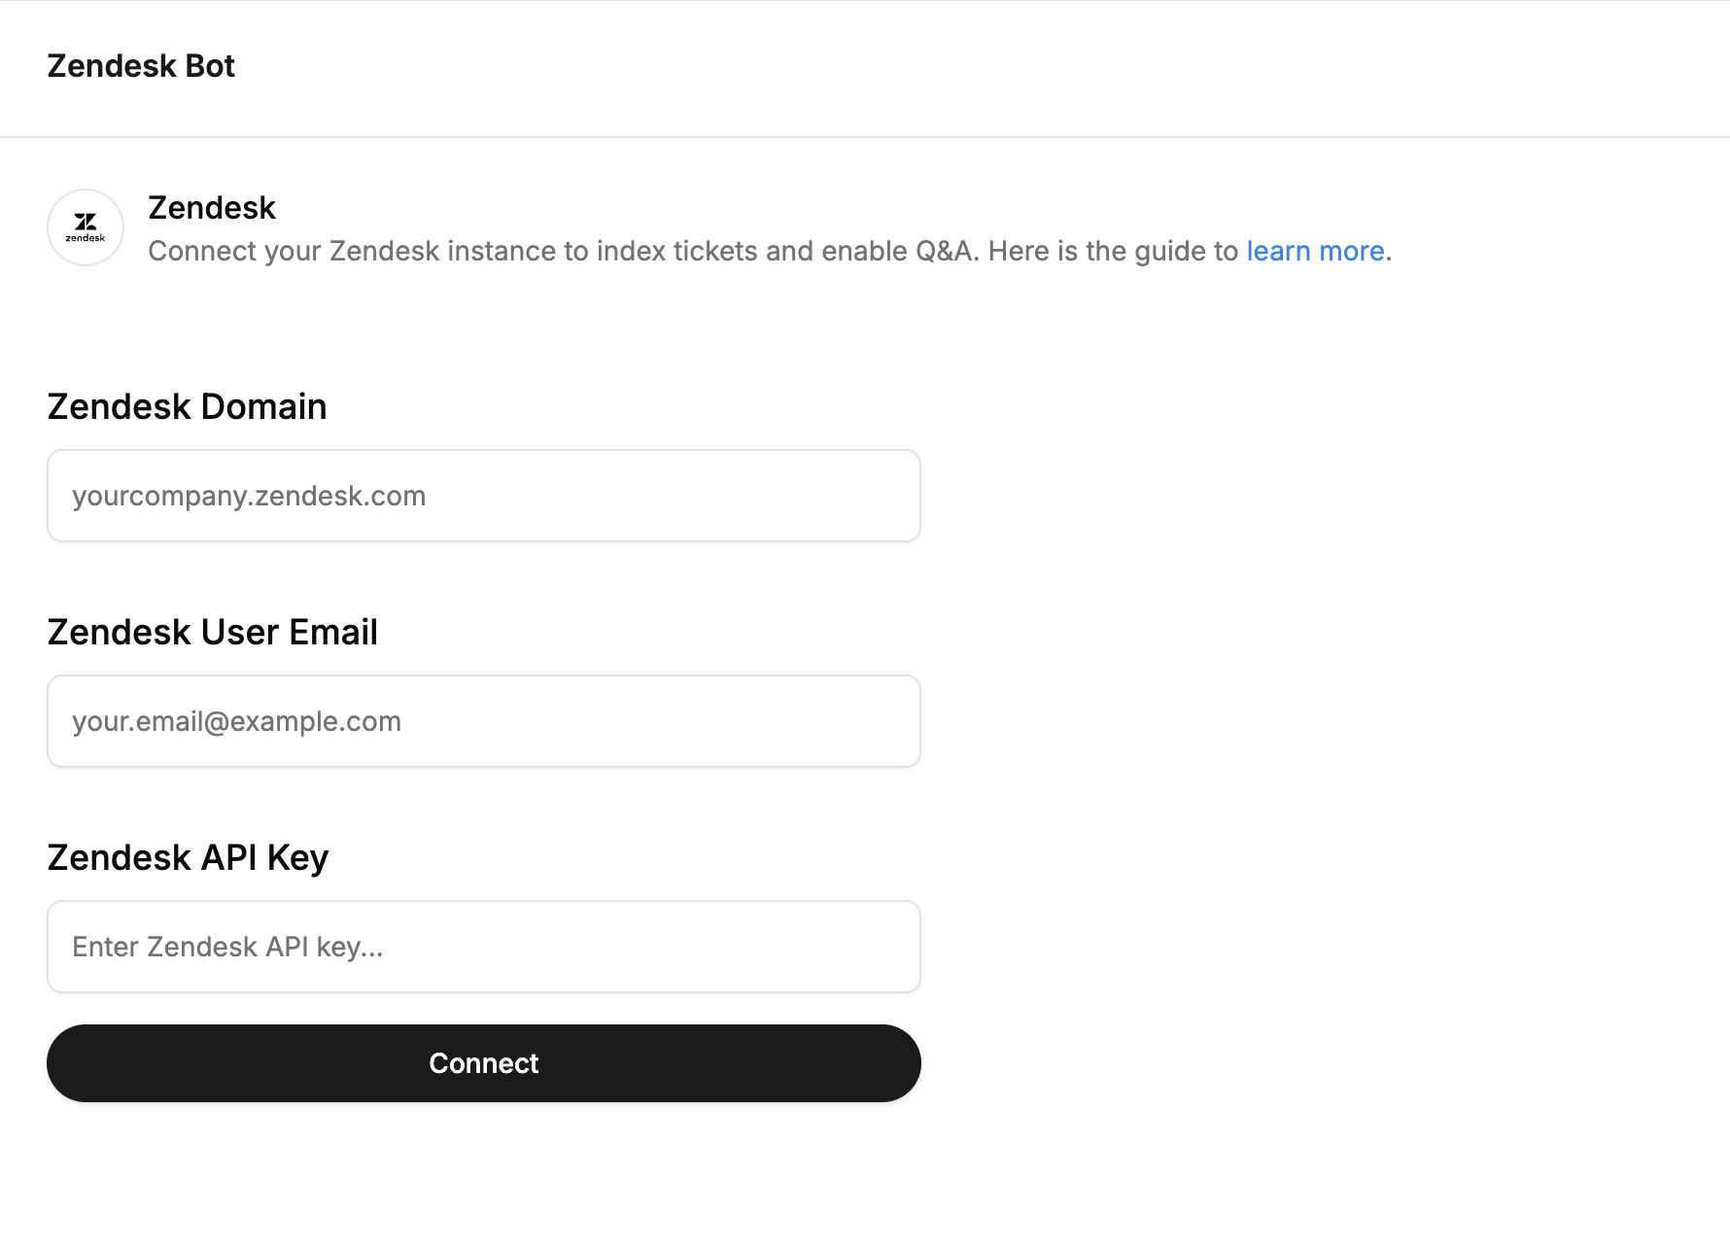The image size is (1730, 1246).
Task: Click the Zendesk API Key label
Action: pos(188,857)
